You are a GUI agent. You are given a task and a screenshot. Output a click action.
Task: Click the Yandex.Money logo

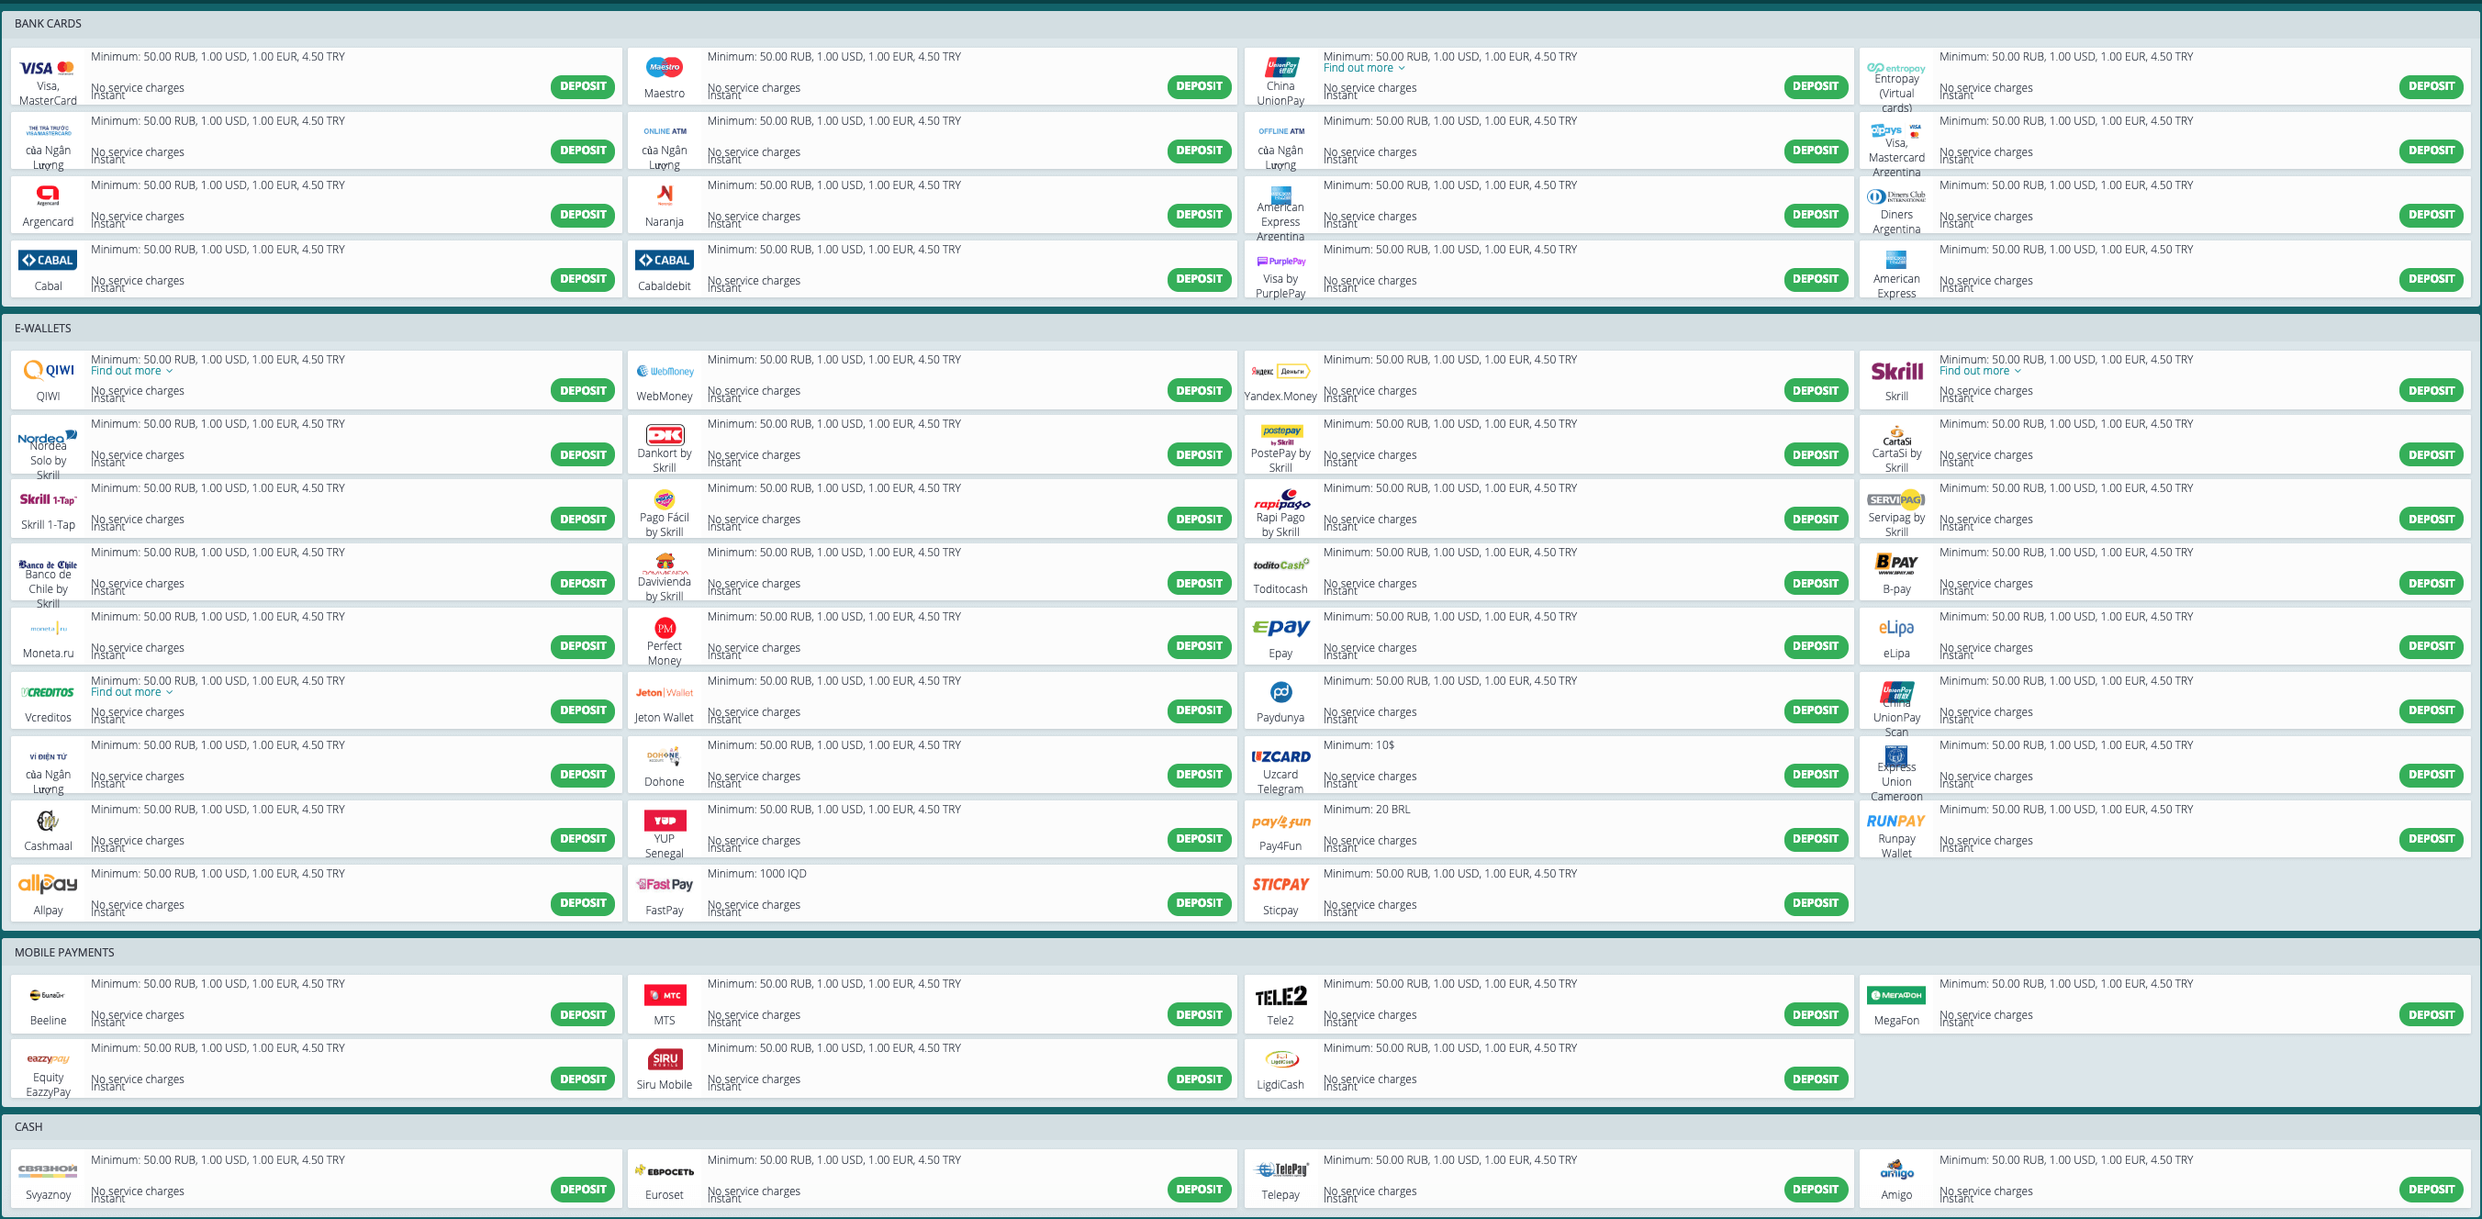(x=1280, y=371)
